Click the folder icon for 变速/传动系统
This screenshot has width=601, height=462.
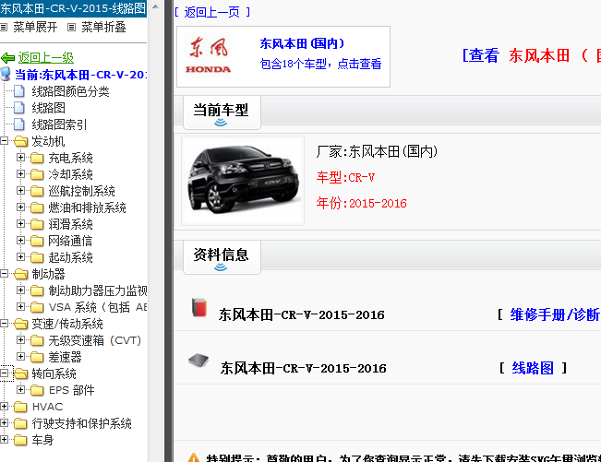pyautogui.click(x=20, y=324)
